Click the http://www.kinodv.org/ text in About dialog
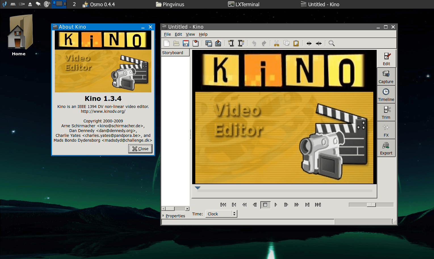 coord(103,111)
